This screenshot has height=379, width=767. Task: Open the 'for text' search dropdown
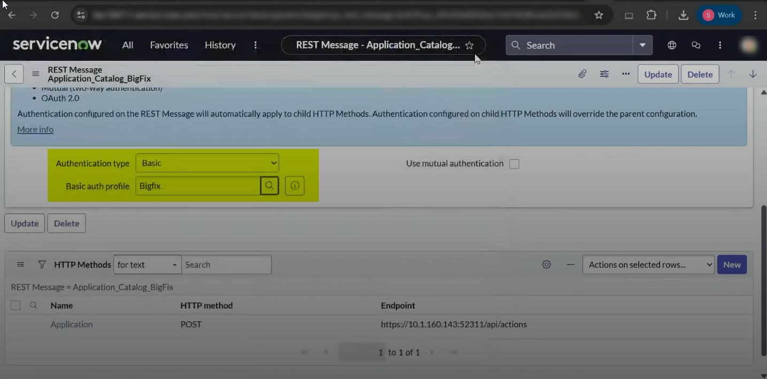point(148,264)
